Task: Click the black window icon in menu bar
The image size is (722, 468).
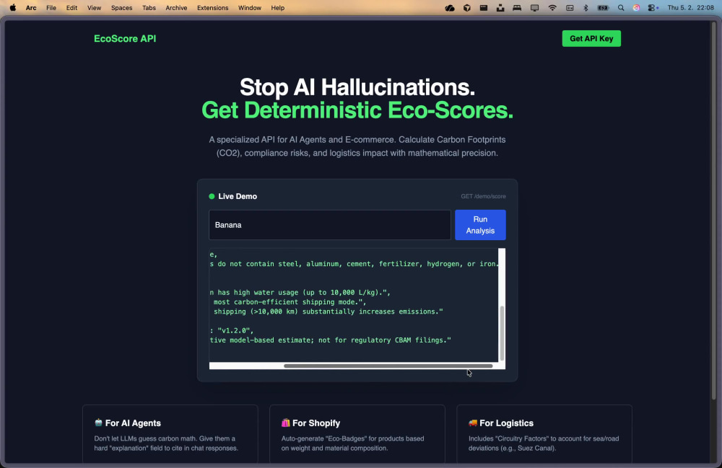Action: pyautogui.click(x=484, y=8)
